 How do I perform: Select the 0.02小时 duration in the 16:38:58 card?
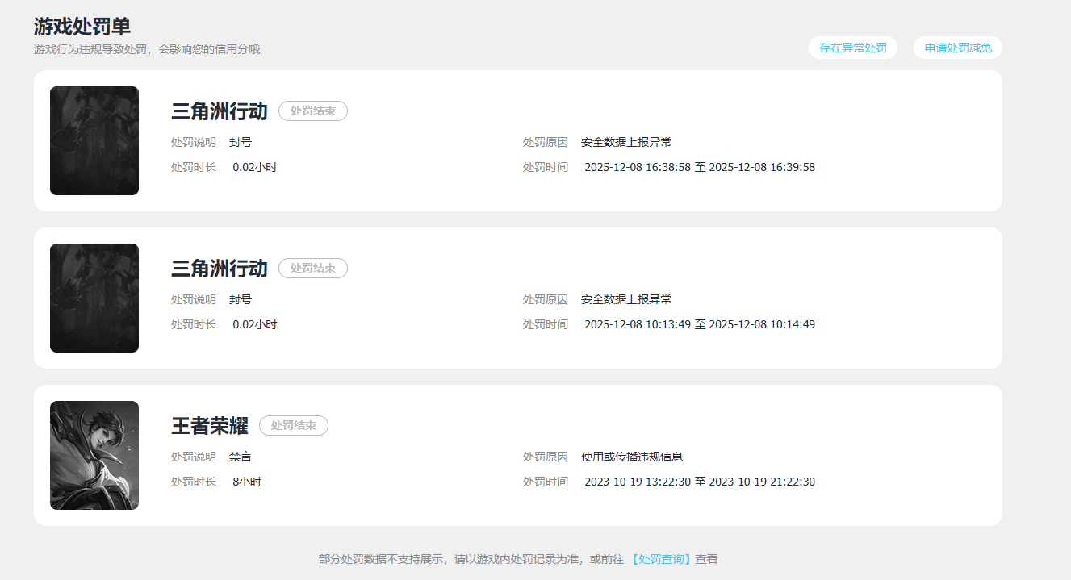255,167
